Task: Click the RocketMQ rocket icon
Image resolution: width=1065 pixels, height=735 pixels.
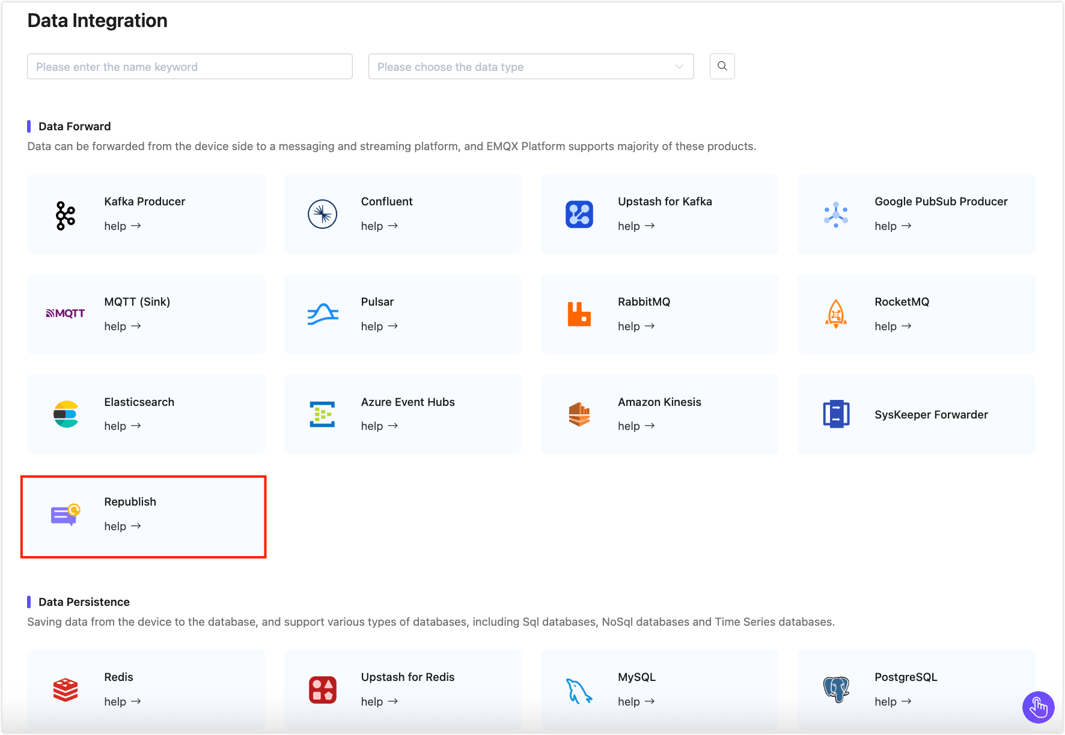Action: 835,314
